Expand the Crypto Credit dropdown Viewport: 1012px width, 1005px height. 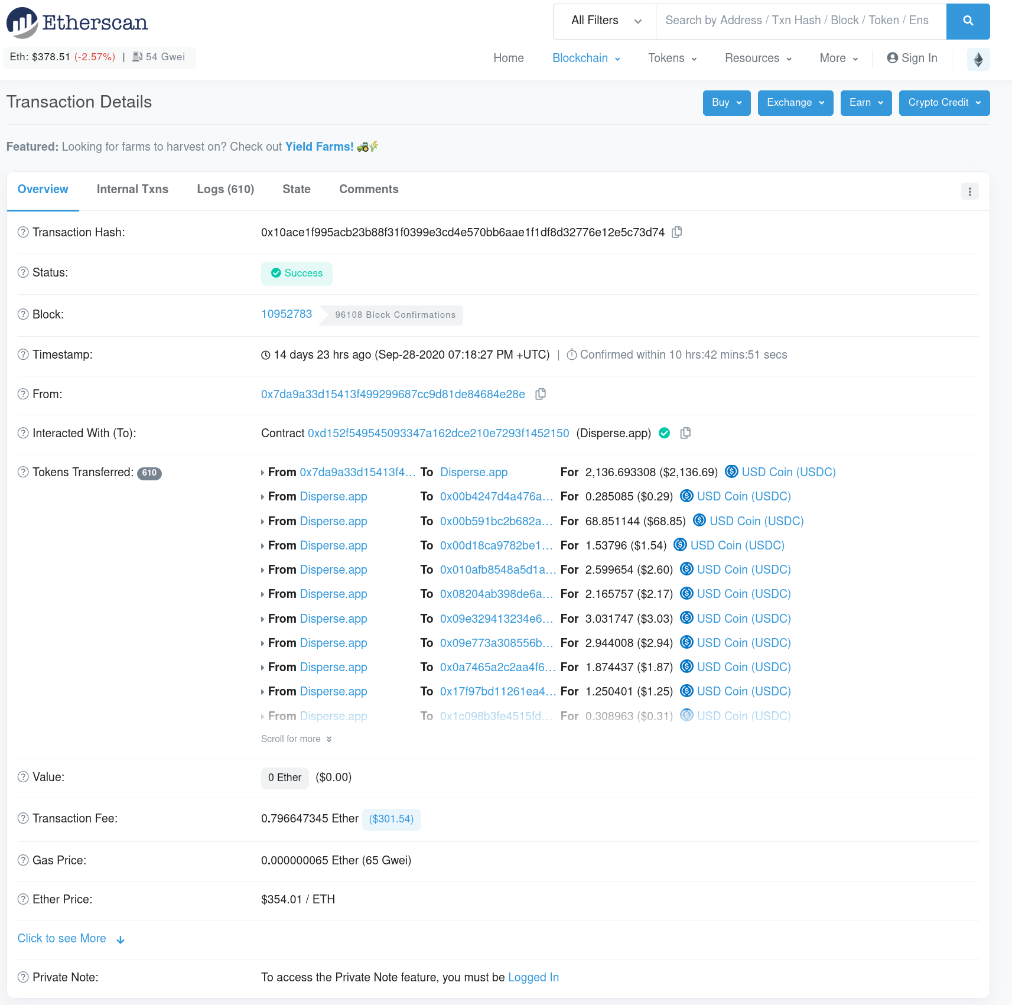pos(943,103)
